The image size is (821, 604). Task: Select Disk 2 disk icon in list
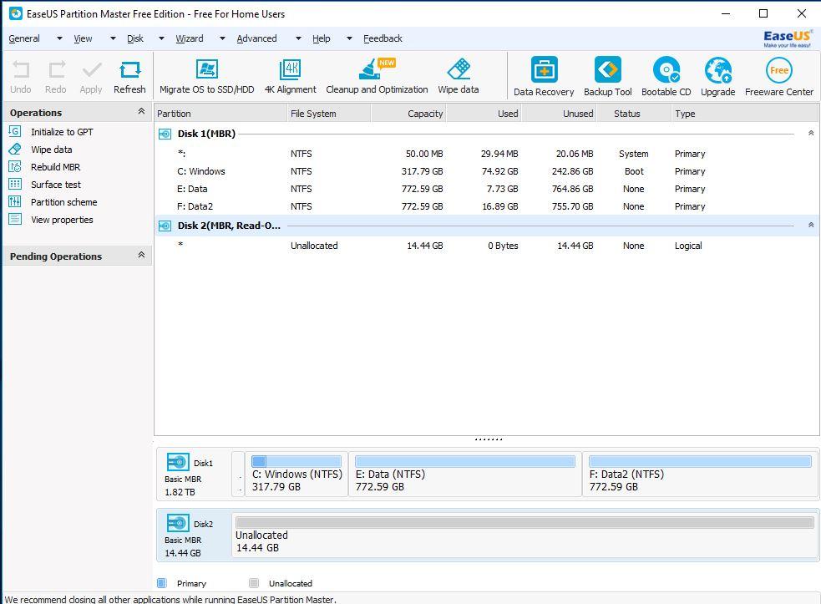click(x=165, y=226)
